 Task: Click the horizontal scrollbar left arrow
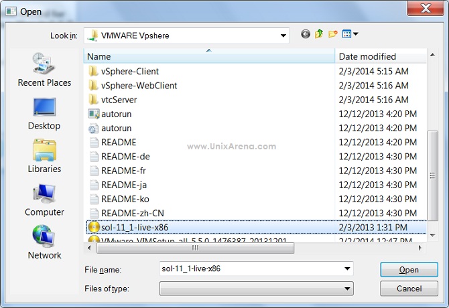(89, 248)
